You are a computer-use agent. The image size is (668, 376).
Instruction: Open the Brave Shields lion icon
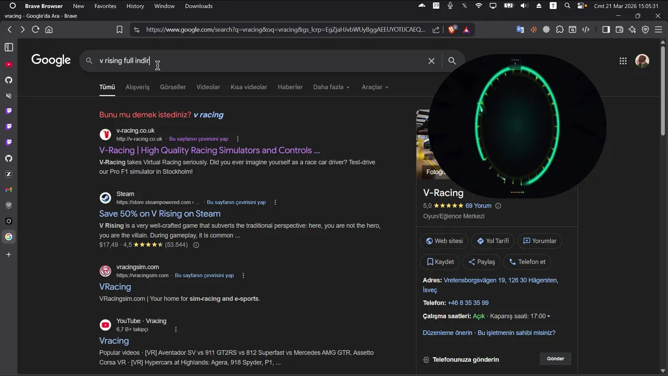pyautogui.click(x=452, y=30)
